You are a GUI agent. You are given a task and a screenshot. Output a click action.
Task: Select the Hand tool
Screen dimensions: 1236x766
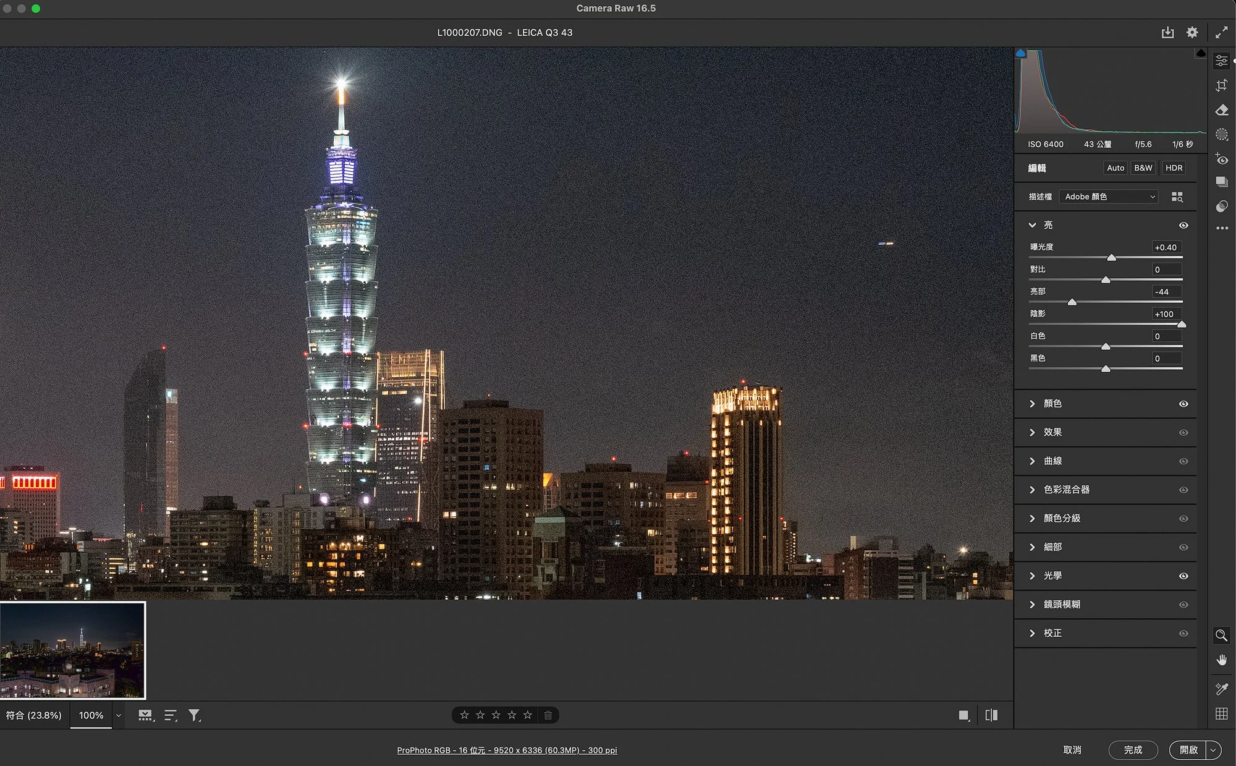click(1221, 660)
